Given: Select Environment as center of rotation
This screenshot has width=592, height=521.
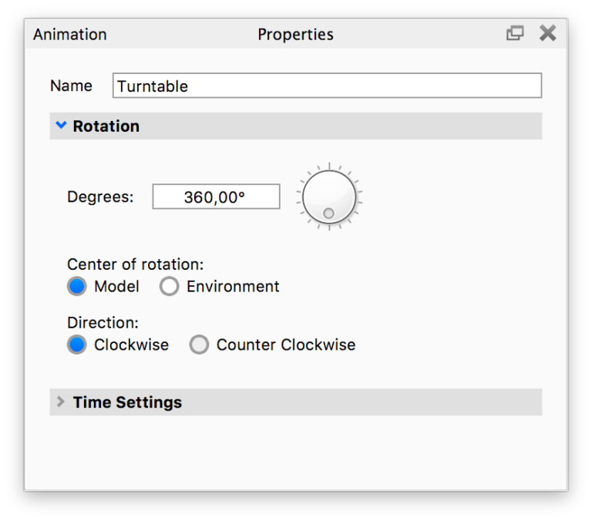Looking at the screenshot, I should [170, 287].
